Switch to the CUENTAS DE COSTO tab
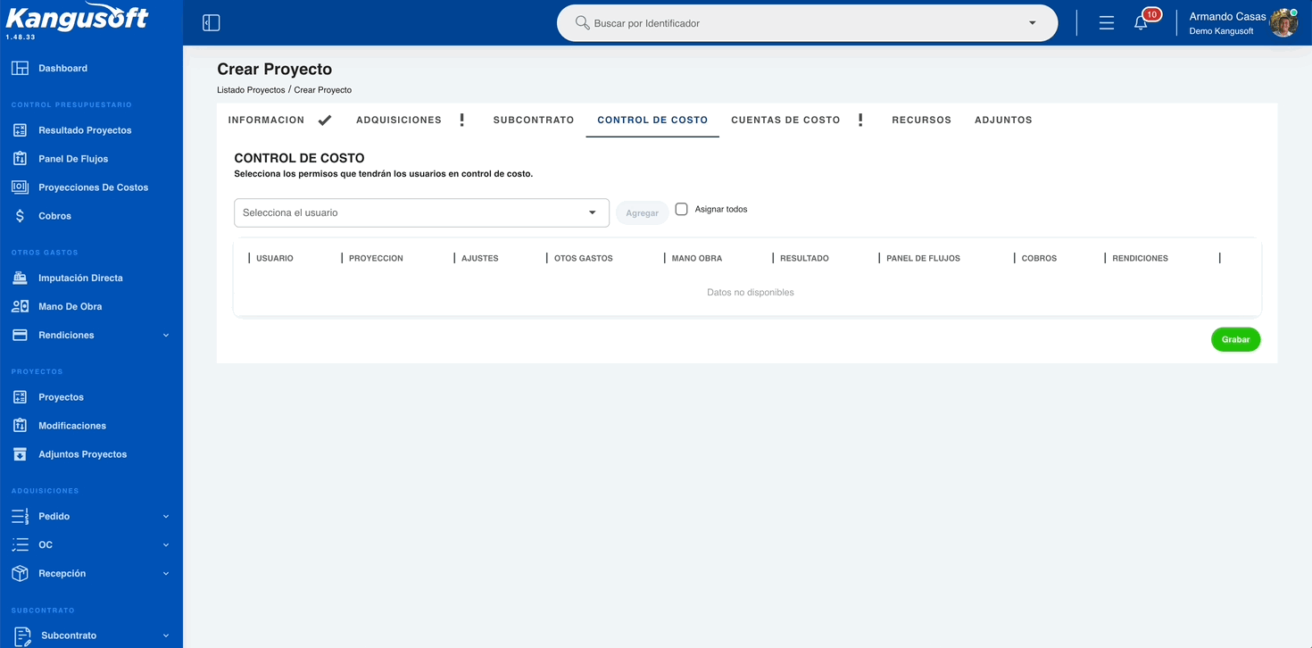The height and width of the screenshot is (648, 1312). coord(785,120)
